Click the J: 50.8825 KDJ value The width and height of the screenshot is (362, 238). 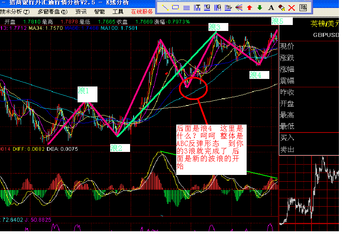click(38, 220)
